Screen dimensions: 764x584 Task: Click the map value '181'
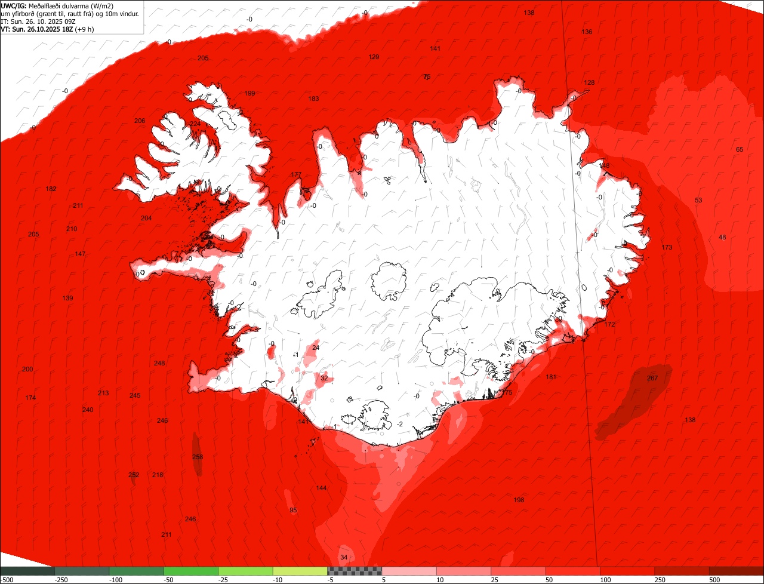tap(551, 377)
